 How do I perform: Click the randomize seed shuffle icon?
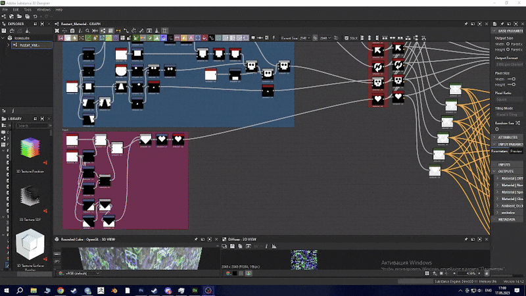[517, 123]
